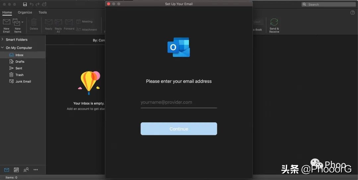Switch to People view in bottom navigation
358x180 pixels.
(x=26, y=170)
